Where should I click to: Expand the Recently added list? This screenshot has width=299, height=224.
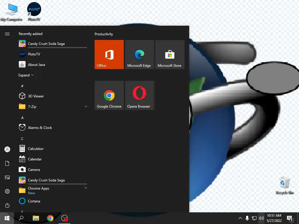[26, 75]
